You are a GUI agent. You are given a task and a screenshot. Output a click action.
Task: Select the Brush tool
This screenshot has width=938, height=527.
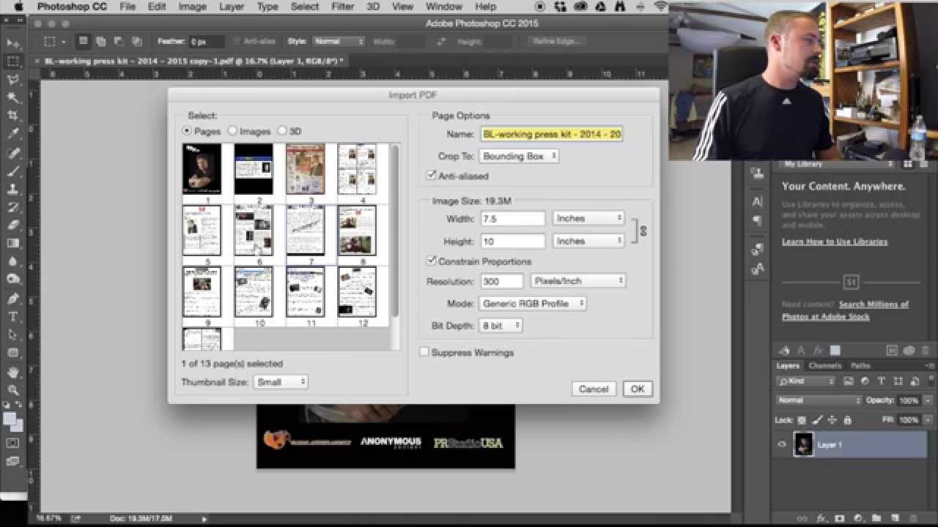click(x=13, y=171)
